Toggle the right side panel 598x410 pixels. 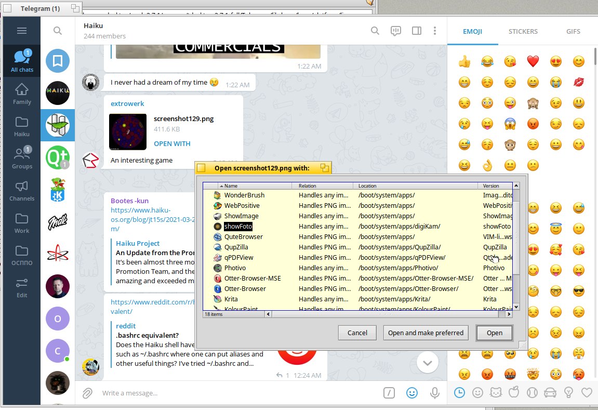click(417, 31)
